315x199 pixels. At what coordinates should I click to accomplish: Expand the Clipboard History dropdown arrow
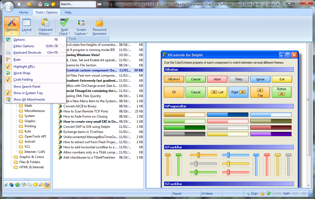pos(51,34)
